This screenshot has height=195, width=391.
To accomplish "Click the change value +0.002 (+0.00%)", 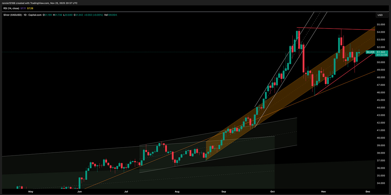I will (x=94, y=14).
